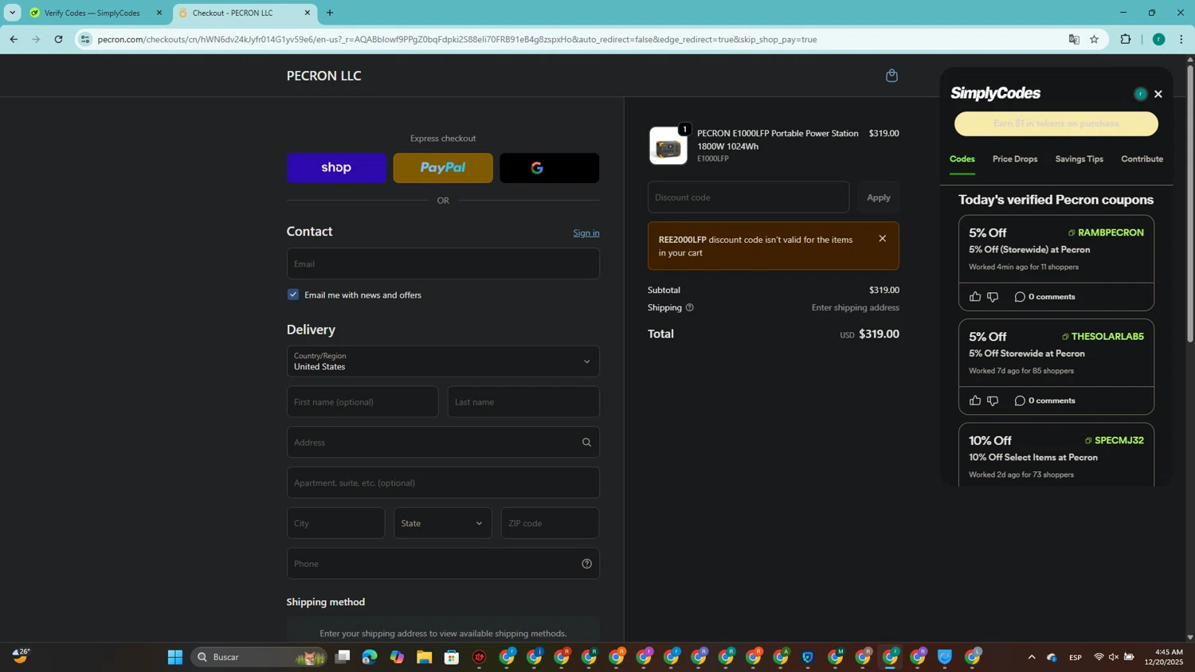
Task: Pay with Google Pay express checkout
Action: tap(550, 168)
